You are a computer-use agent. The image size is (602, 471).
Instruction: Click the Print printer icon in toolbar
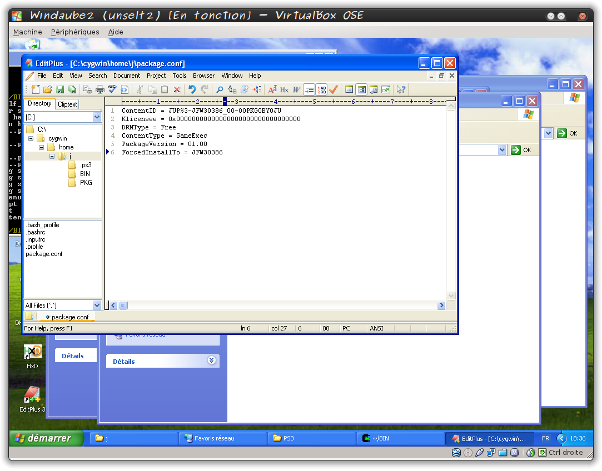pyautogui.click(x=100, y=90)
